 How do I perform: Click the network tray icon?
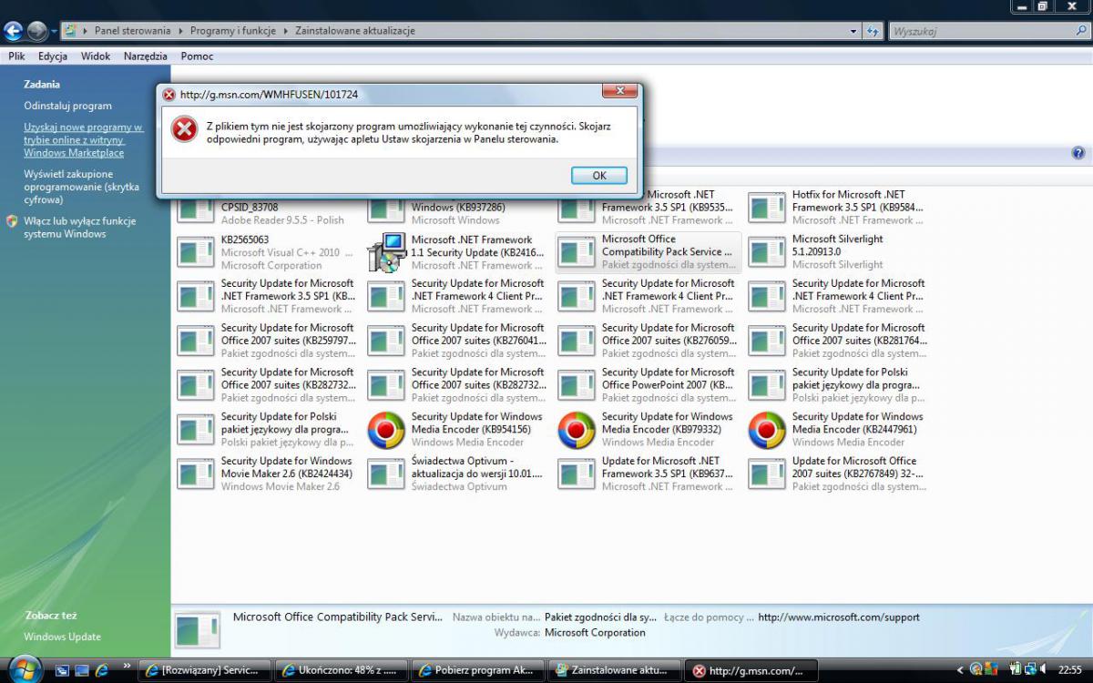[1030, 669]
